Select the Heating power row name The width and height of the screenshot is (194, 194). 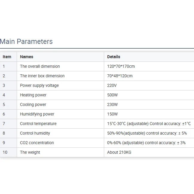(33, 95)
